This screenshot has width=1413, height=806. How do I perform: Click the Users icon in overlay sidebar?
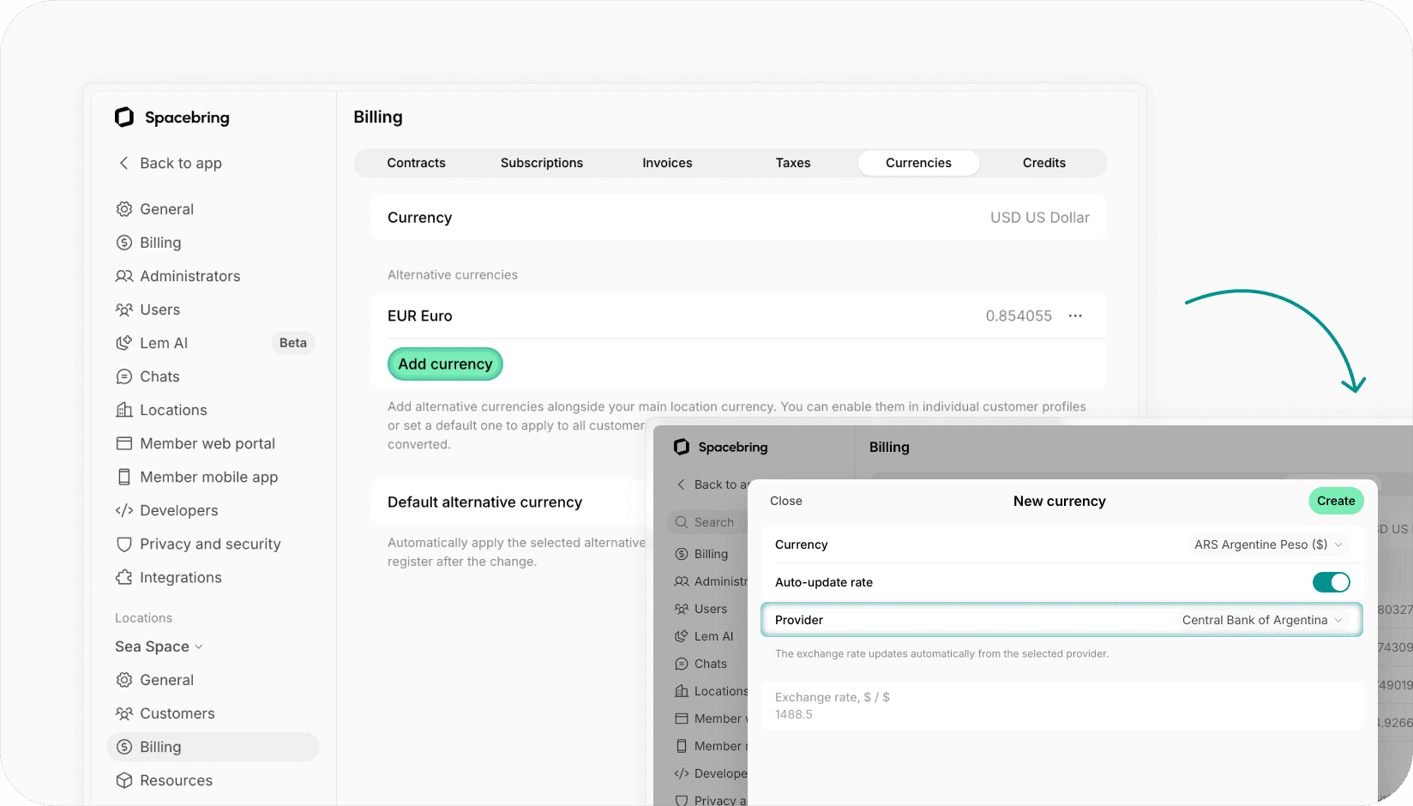coord(682,609)
